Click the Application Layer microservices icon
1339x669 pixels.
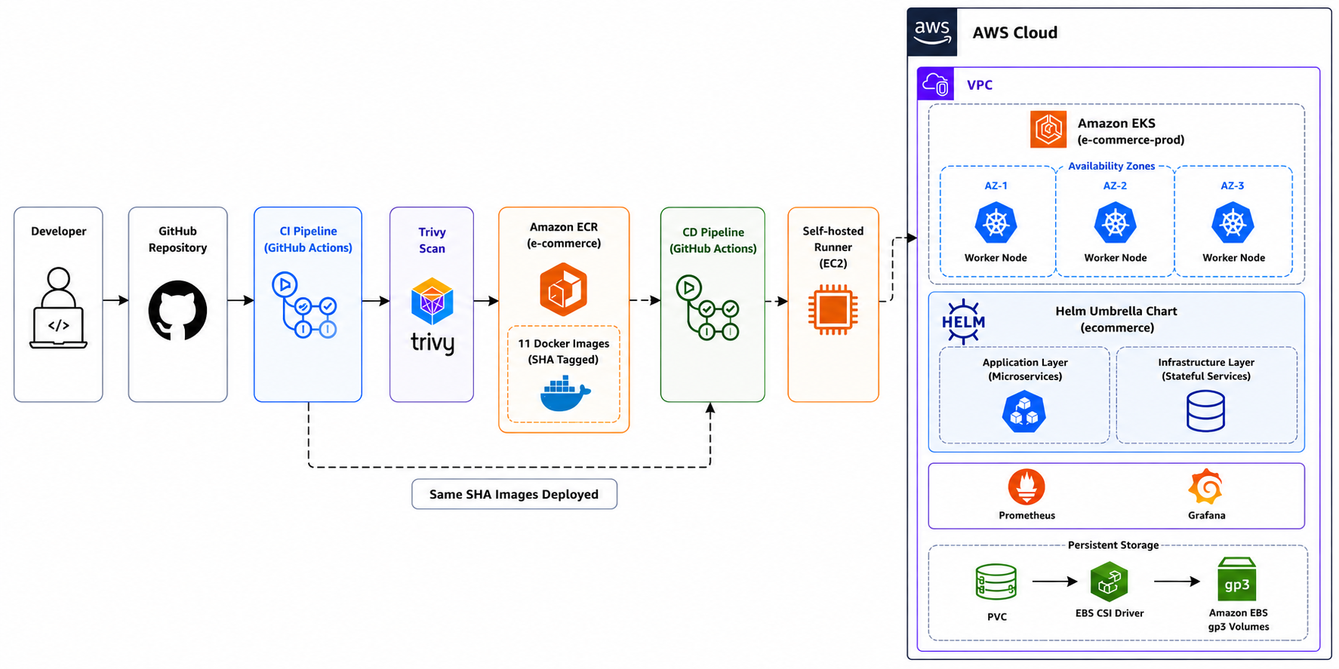coord(1023,412)
